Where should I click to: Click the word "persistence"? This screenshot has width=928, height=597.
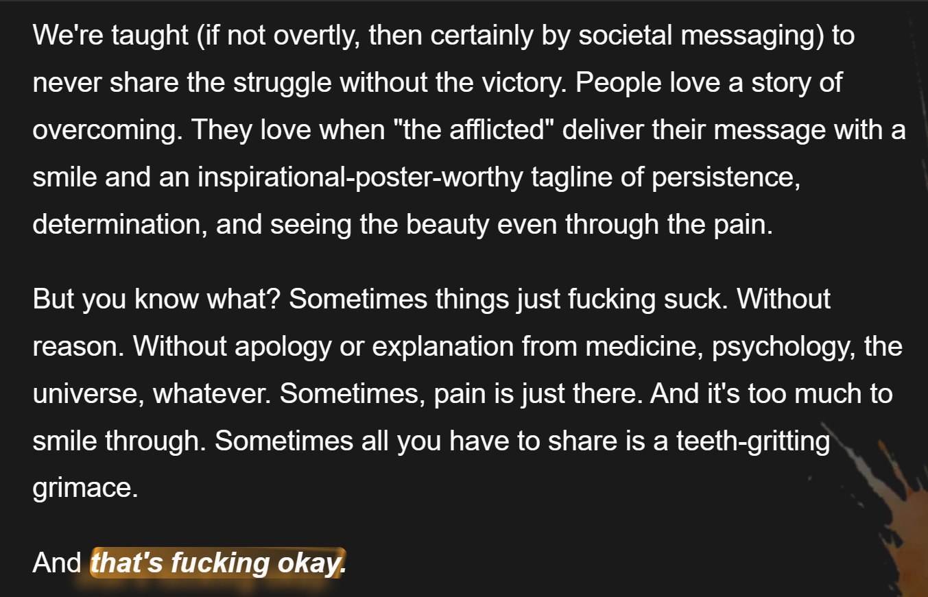724,178
